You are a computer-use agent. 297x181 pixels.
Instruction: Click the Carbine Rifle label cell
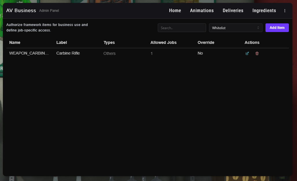(68, 53)
